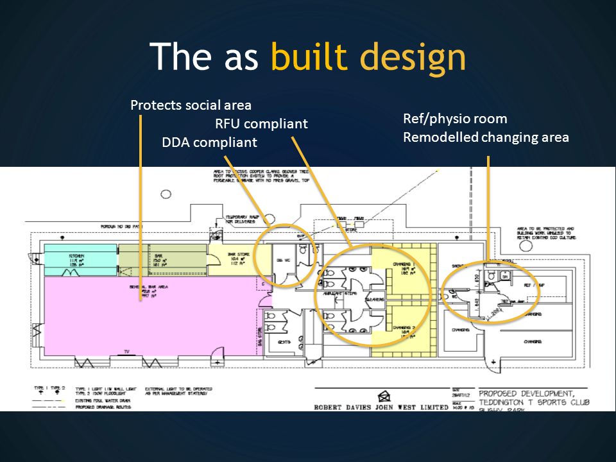Click the 'Remodelled changing area' annotation text
The width and height of the screenshot is (616, 462).
click(486, 137)
